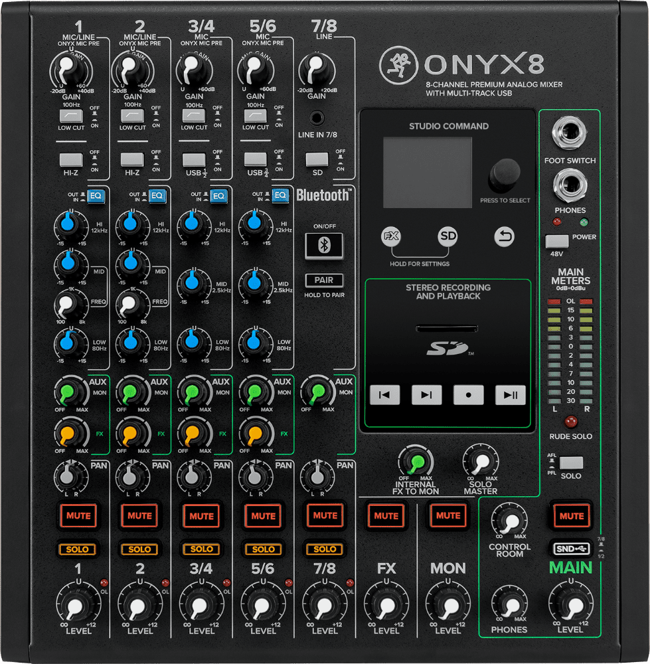
Task: Mute the MON channel
Action: 448,516
